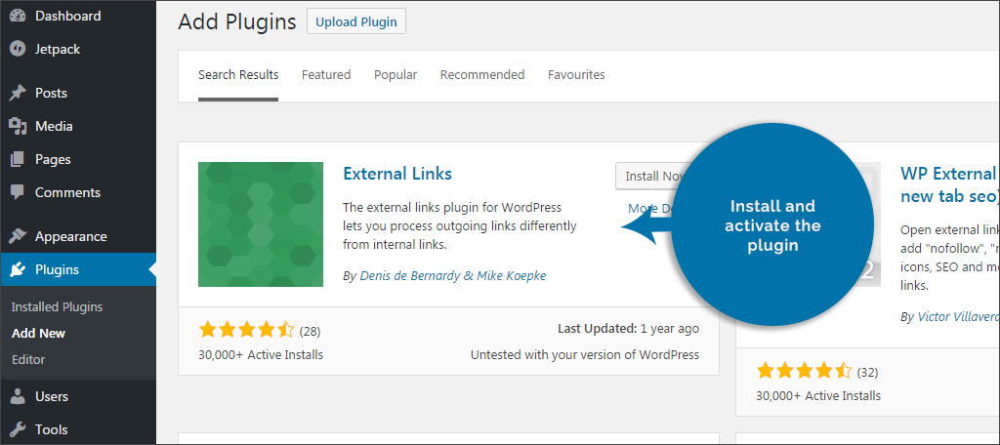Click the Appearance paintbrush icon
The image size is (1000, 445).
coord(18,236)
